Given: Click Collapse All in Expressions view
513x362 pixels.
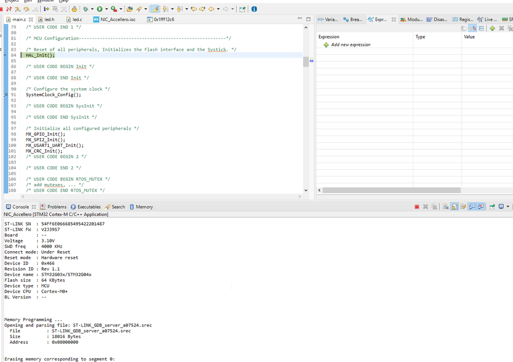Looking at the screenshot, I should tap(481, 28).
